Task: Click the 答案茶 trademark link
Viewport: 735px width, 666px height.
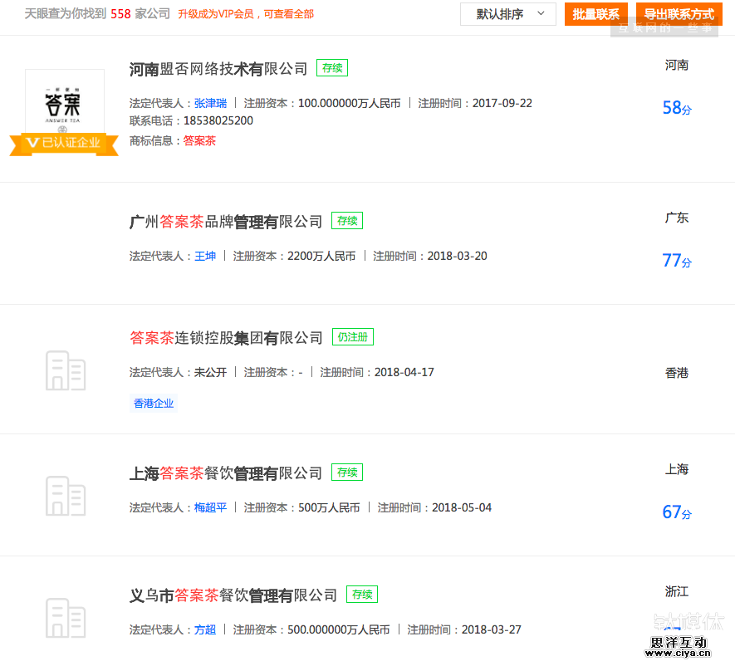Action: tap(199, 141)
